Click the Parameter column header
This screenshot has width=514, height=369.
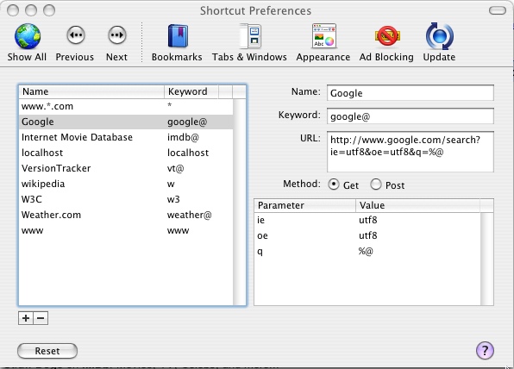(304, 205)
